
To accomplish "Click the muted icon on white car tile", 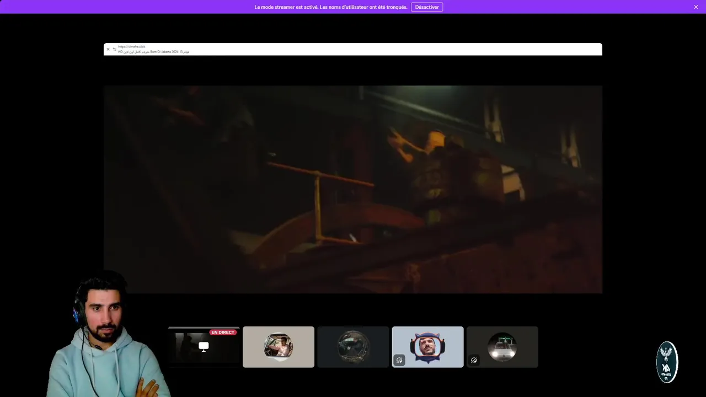I will (x=474, y=360).
